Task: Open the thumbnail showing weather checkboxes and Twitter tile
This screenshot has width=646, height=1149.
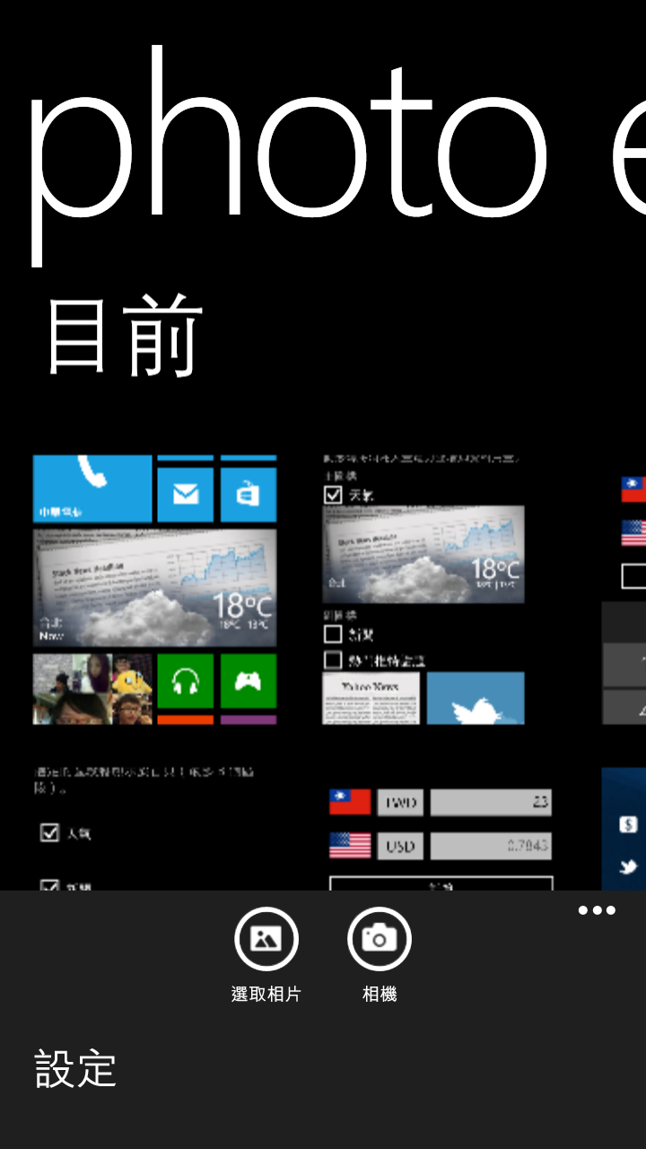Action: click(x=423, y=589)
